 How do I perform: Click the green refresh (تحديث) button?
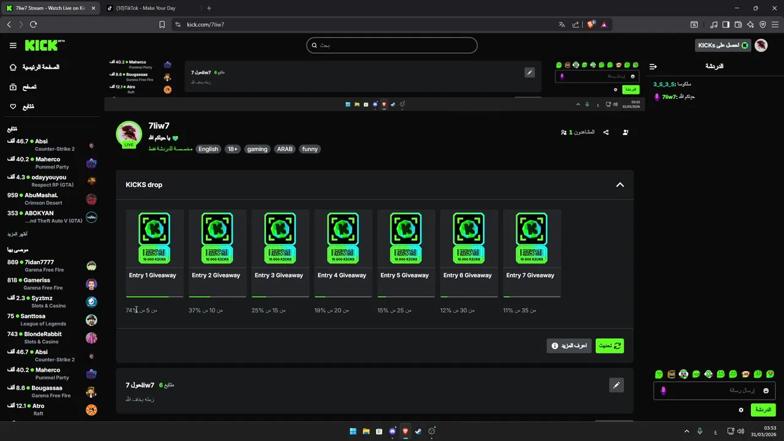[609, 345]
